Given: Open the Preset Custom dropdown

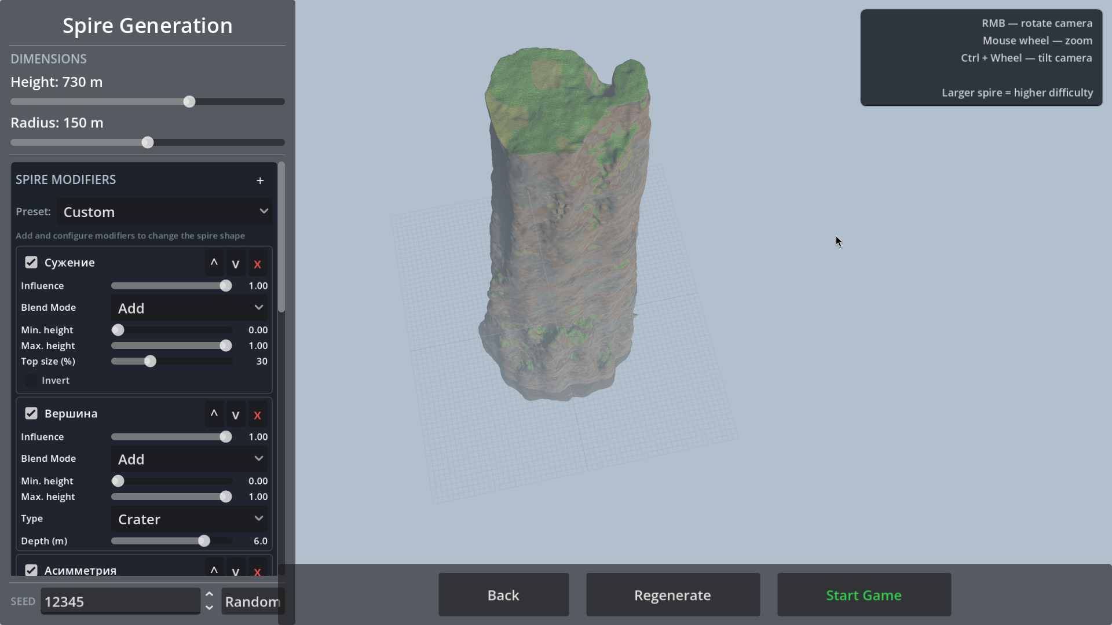Looking at the screenshot, I should click(x=165, y=212).
